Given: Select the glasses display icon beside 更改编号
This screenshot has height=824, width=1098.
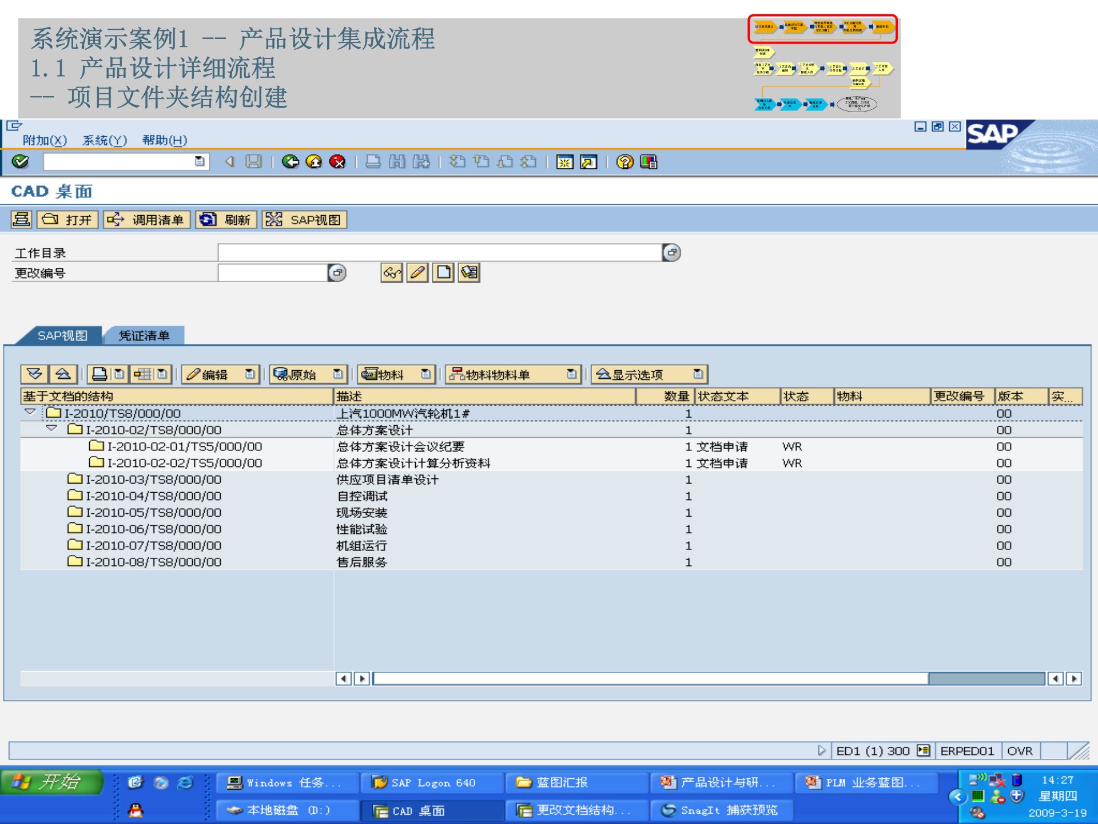Looking at the screenshot, I should point(391,273).
